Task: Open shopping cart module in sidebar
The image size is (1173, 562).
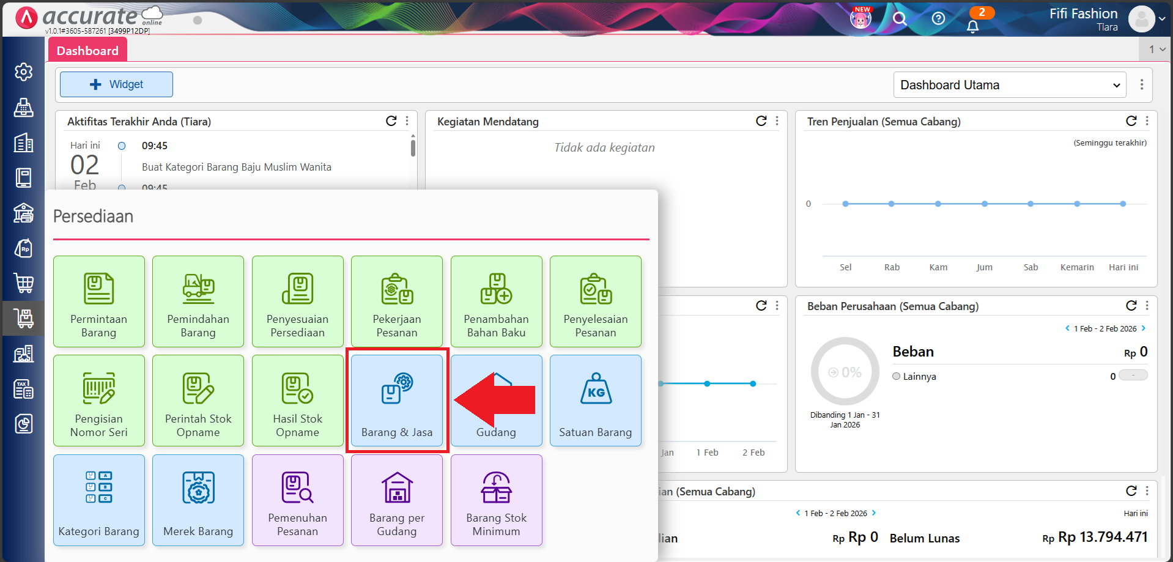Action: pos(23,283)
